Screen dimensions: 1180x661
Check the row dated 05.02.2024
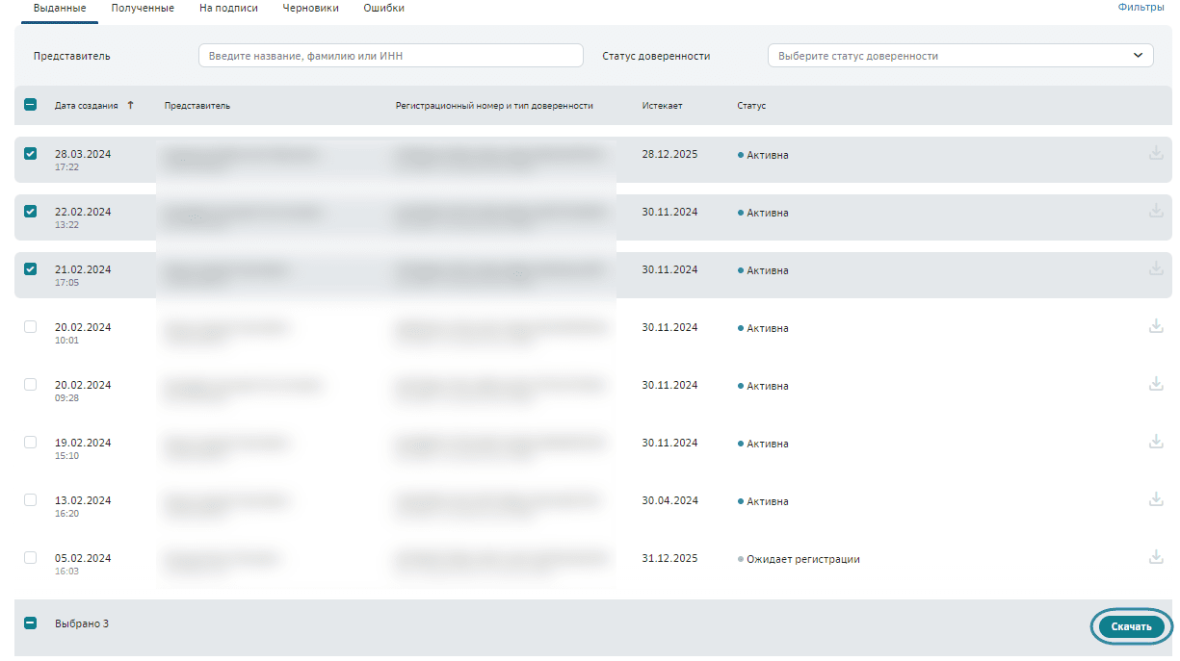coord(30,557)
